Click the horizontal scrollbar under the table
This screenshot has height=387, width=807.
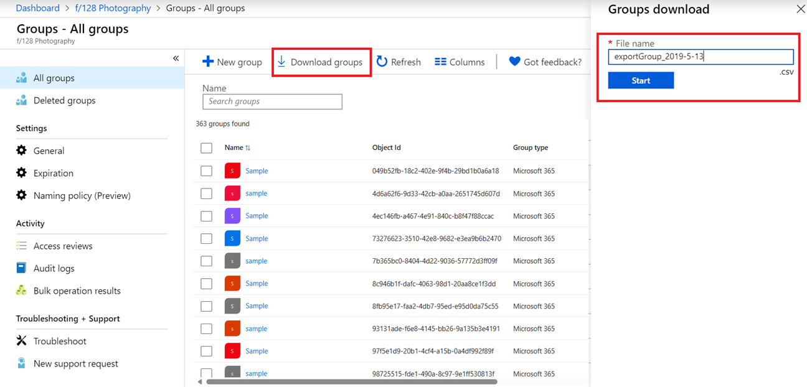pyautogui.click(x=351, y=382)
